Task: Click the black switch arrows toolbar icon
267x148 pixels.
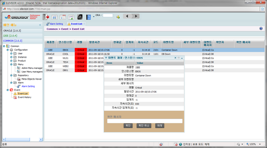Action: coord(80,17)
